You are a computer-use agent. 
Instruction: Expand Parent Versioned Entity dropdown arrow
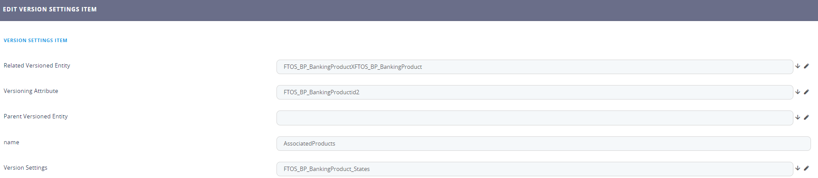pos(797,117)
